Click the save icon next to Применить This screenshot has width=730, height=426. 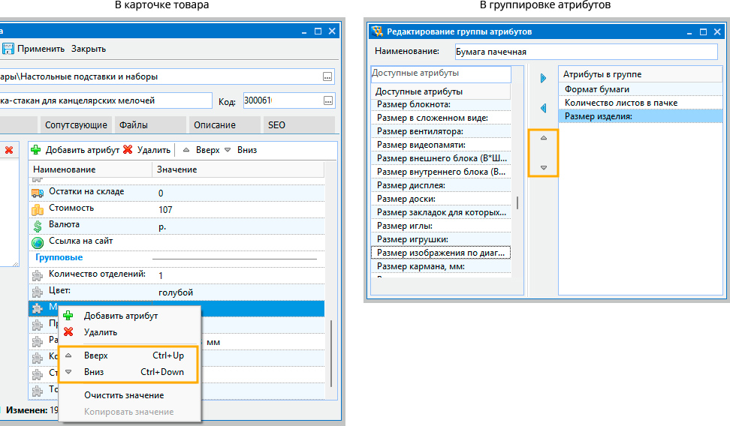pos(8,48)
